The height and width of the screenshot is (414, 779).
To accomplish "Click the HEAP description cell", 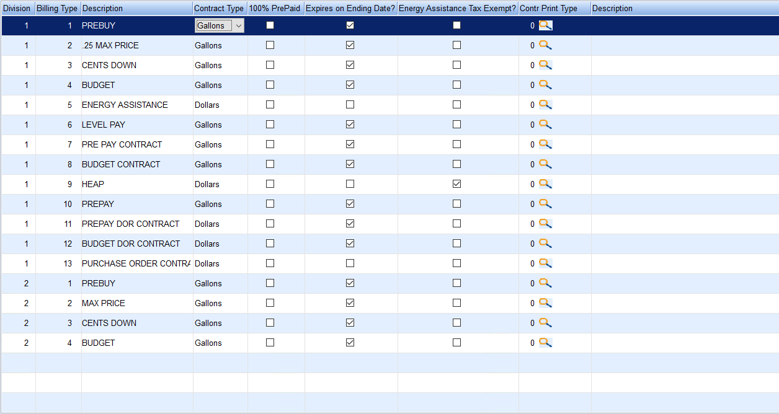I will [136, 184].
